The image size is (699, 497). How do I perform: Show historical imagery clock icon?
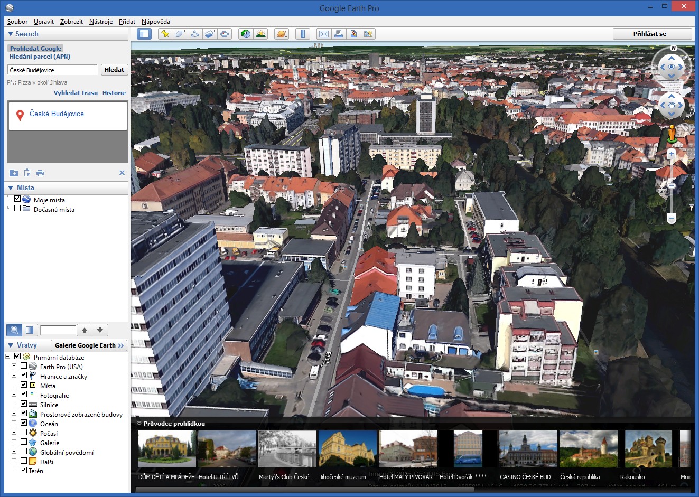point(246,34)
